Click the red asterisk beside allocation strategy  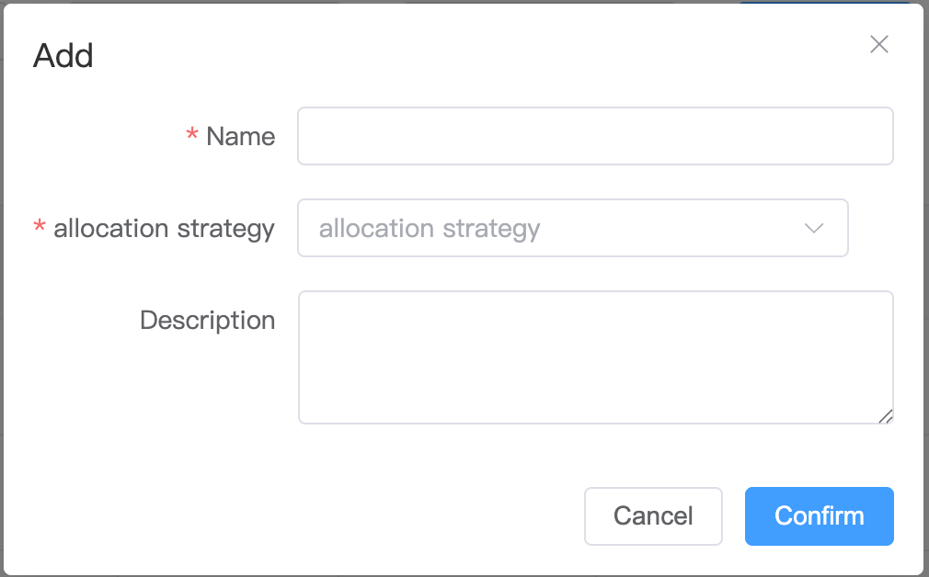[40, 226]
